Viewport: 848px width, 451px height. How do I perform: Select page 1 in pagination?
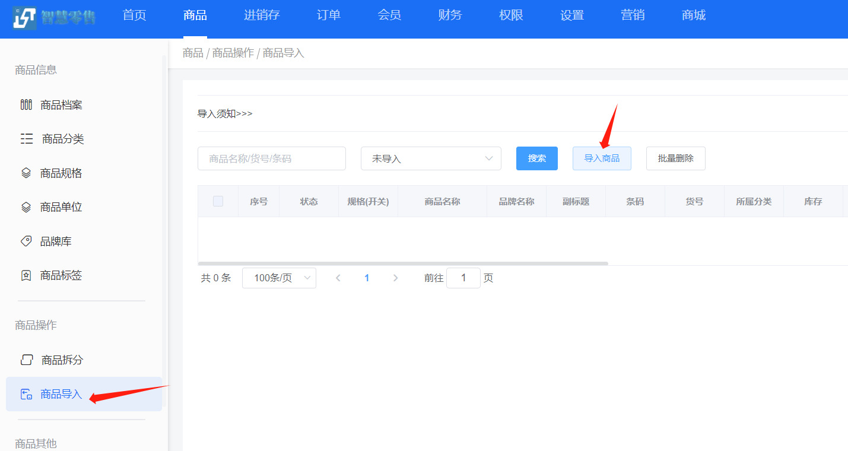pyautogui.click(x=367, y=278)
